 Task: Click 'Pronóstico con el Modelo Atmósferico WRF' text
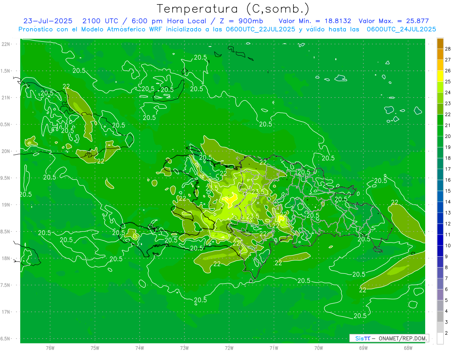(90, 29)
